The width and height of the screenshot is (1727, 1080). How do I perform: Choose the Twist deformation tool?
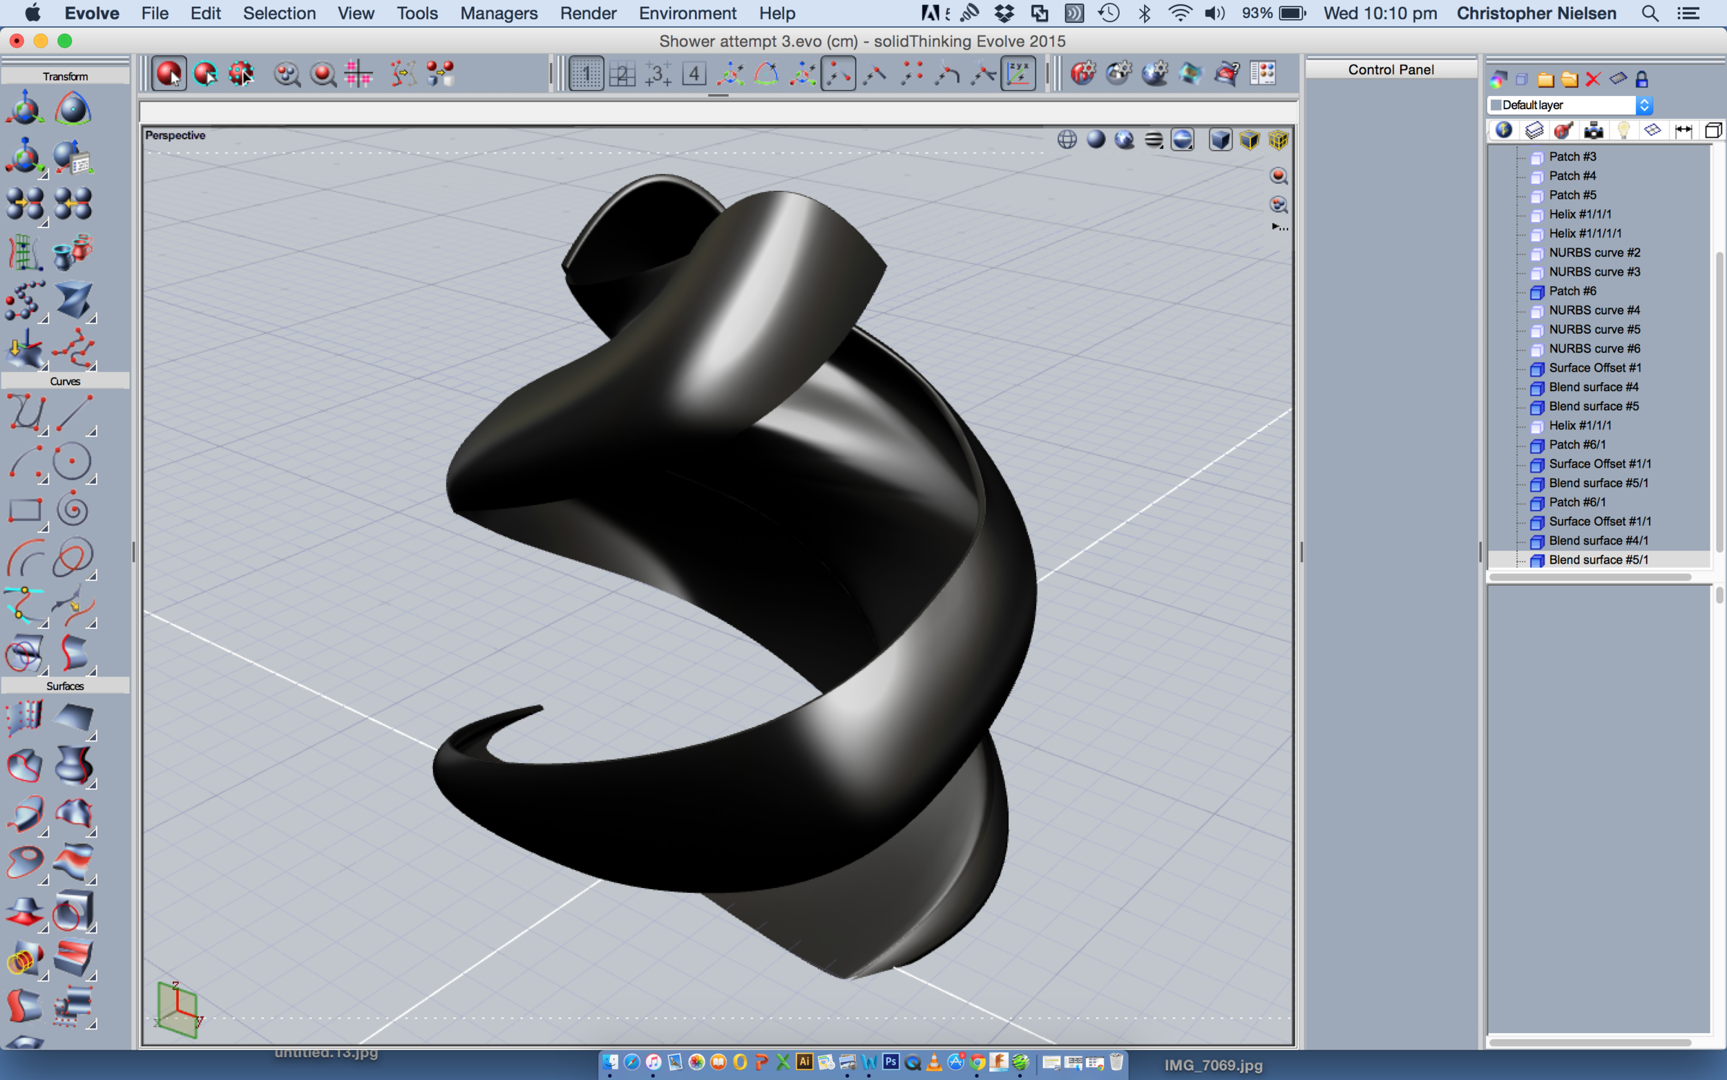(72, 300)
